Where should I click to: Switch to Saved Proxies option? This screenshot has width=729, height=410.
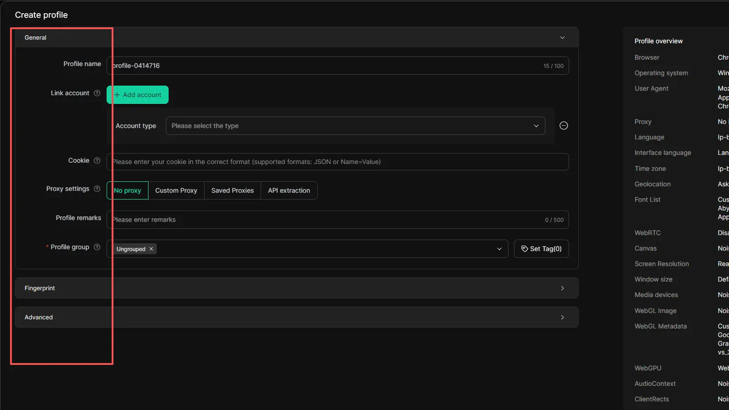pos(232,190)
